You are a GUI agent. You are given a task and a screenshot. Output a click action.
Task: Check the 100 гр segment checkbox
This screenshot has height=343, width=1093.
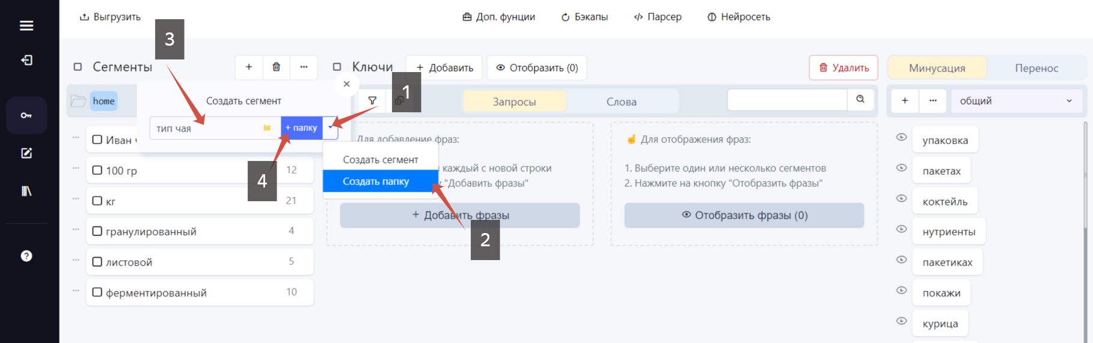coord(97,170)
